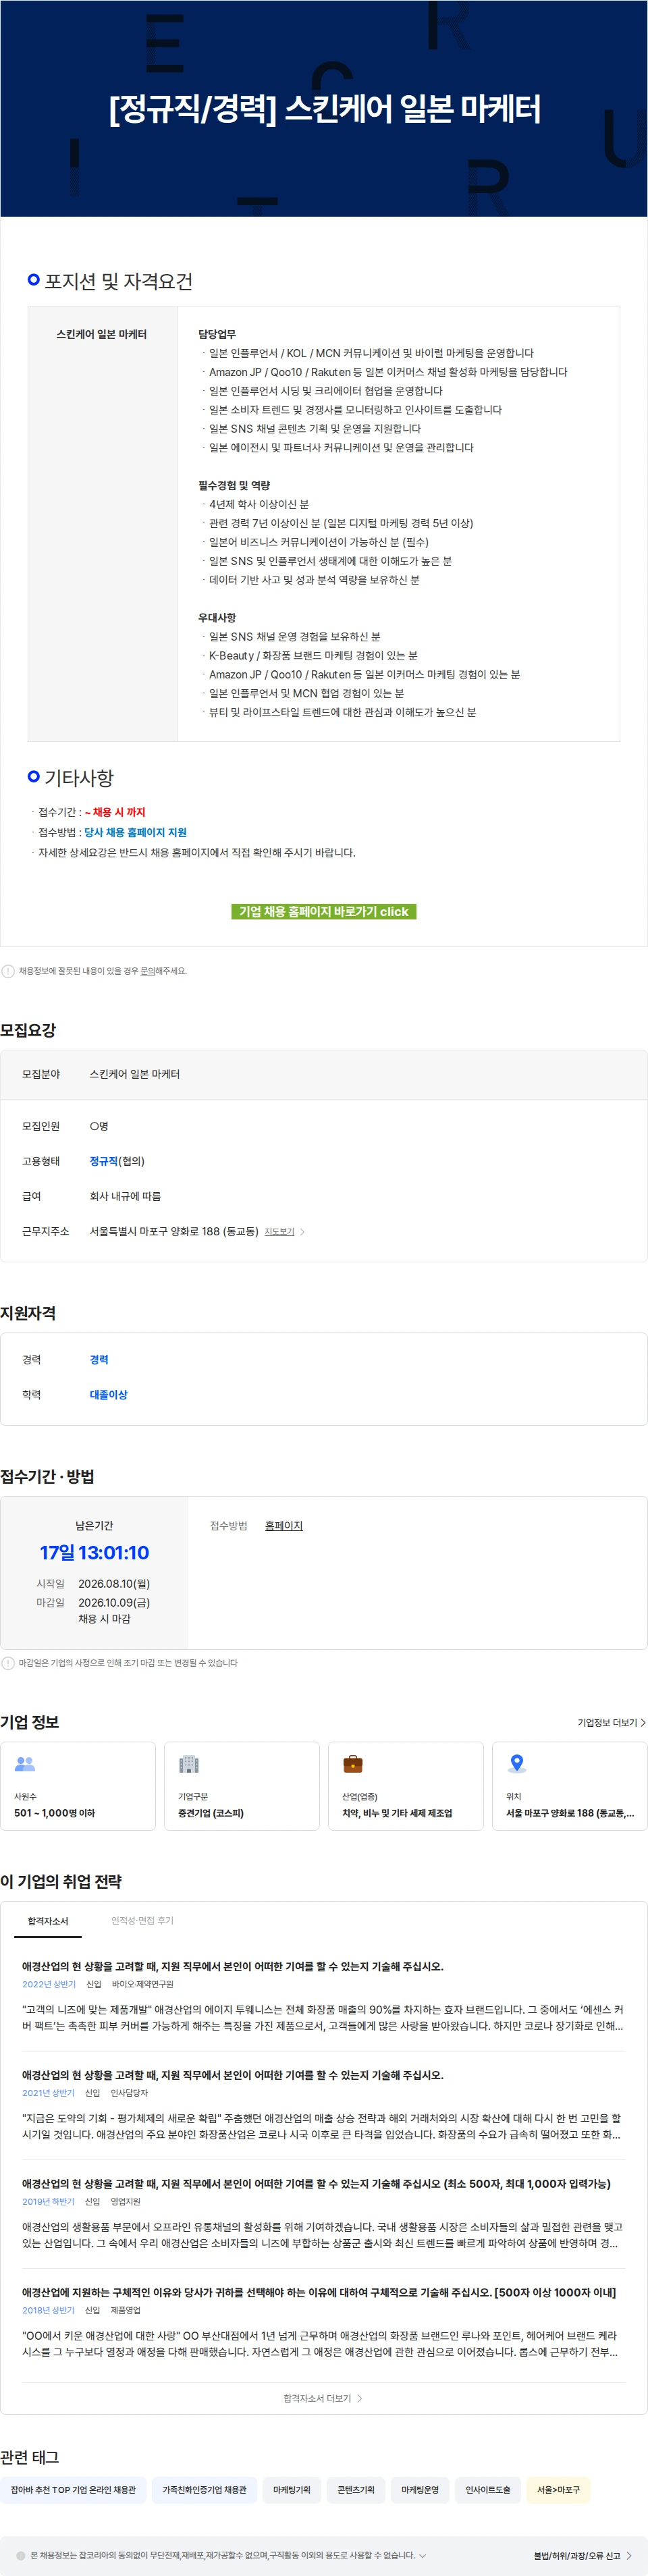The image size is (648, 2576).
Task: Select the 인사이트도출 tag
Action: pyautogui.click(x=488, y=2489)
